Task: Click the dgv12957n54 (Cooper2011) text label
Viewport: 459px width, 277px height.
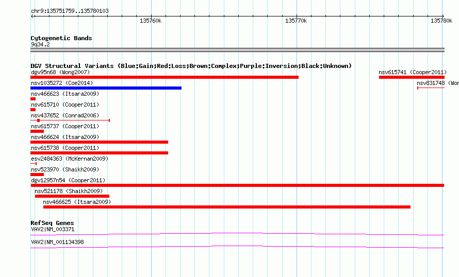Action: [68, 180]
